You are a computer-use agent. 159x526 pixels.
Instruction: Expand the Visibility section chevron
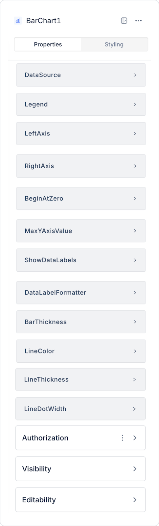pos(135,469)
